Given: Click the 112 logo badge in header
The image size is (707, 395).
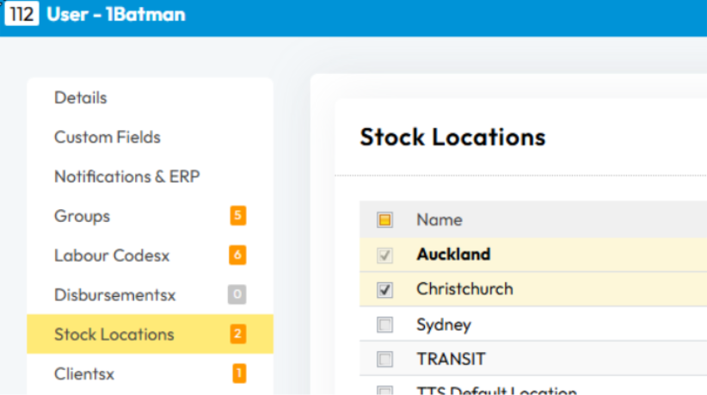Looking at the screenshot, I should 21,15.
